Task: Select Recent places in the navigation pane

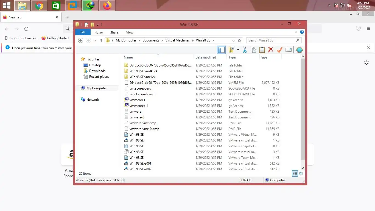Action: pyautogui.click(x=99, y=77)
